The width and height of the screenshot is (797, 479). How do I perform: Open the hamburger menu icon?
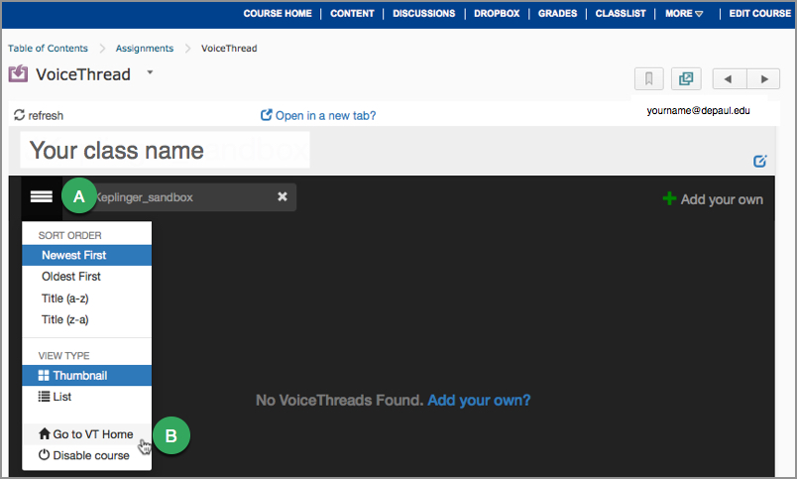42,196
